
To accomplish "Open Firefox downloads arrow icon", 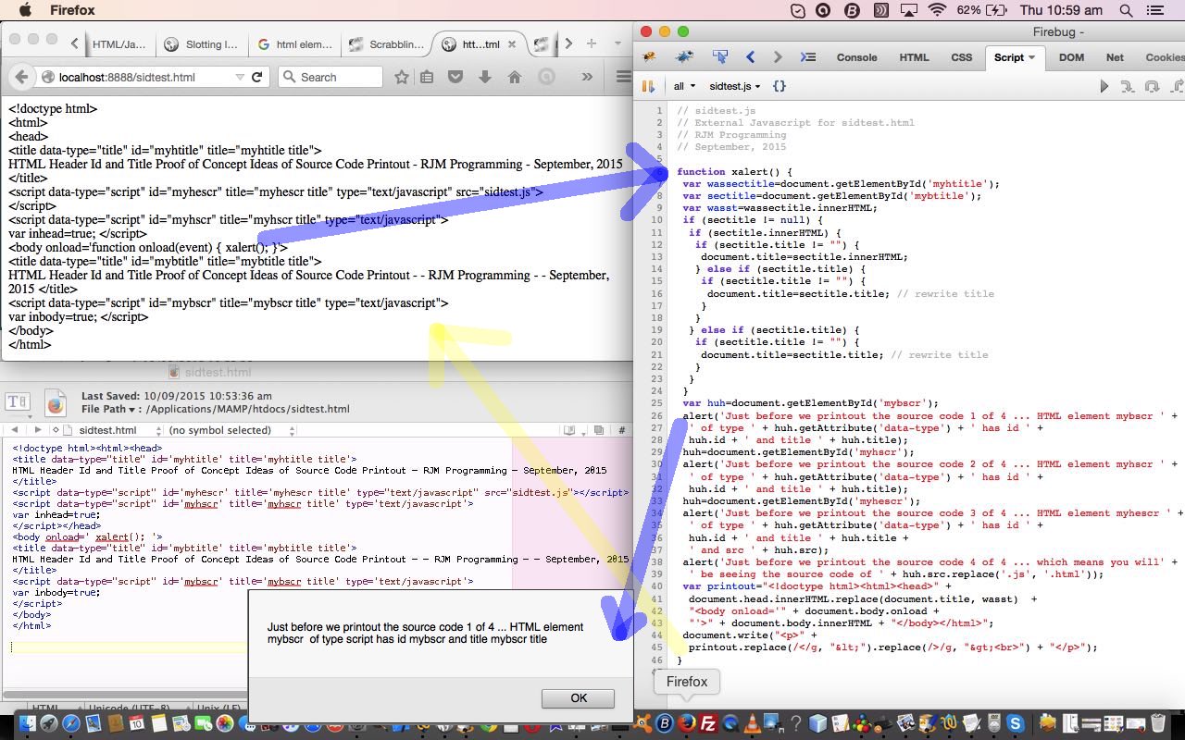I will 484,77.
